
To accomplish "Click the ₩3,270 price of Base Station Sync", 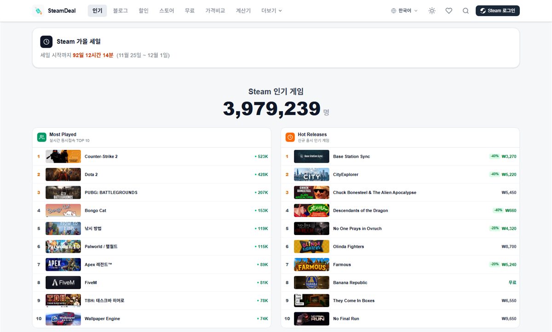I will click(x=509, y=156).
